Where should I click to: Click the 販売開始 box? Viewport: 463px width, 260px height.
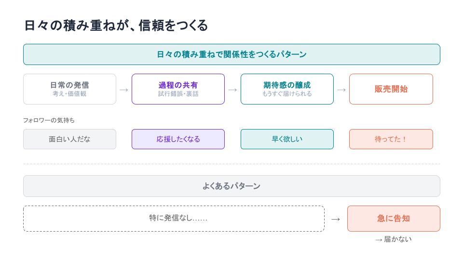(x=391, y=89)
